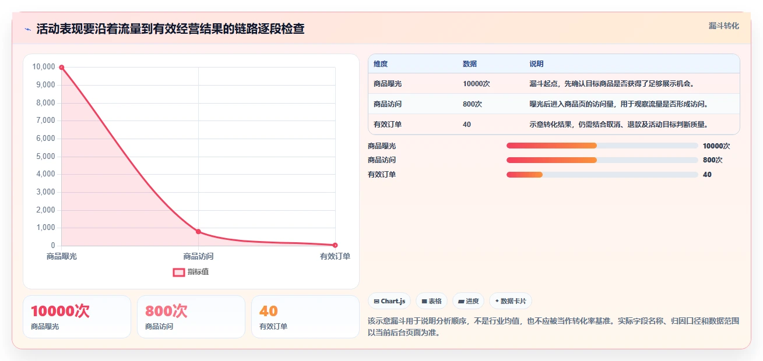The height and width of the screenshot is (361, 763).
Task: Click the 1,000 y-axis label
Action: tap(45, 228)
